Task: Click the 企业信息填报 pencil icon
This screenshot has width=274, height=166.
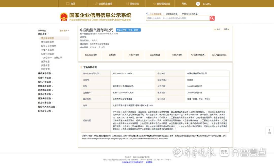Action: pos(96,4)
